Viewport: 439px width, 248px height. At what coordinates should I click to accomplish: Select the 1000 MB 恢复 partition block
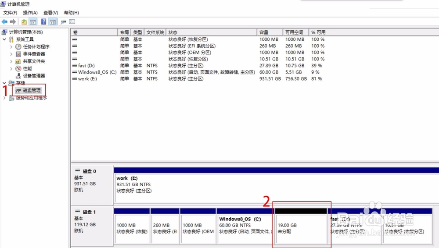pyautogui.click(x=132, y=226)
